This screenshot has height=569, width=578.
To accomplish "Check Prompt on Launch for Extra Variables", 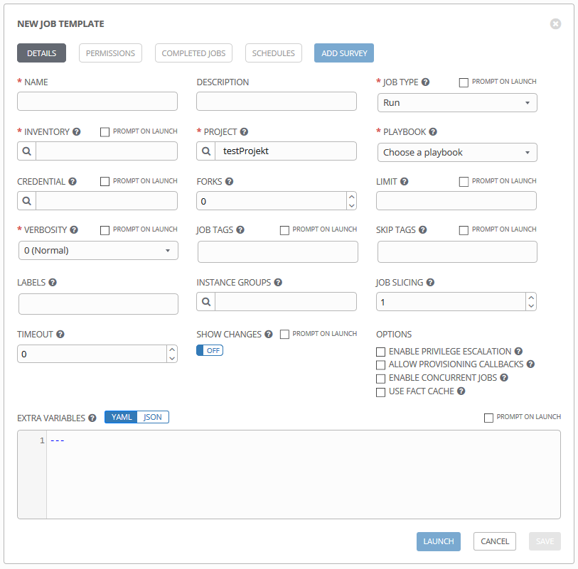I will tap(488, 418).
